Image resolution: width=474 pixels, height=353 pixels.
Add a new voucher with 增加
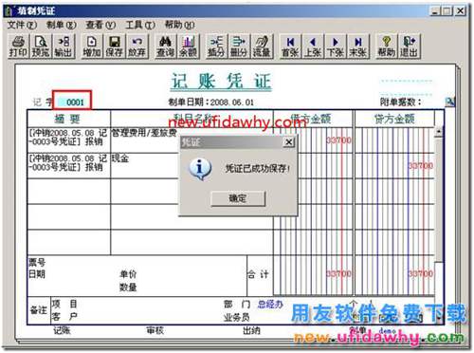pyautogui.click(x=92, y=46)
